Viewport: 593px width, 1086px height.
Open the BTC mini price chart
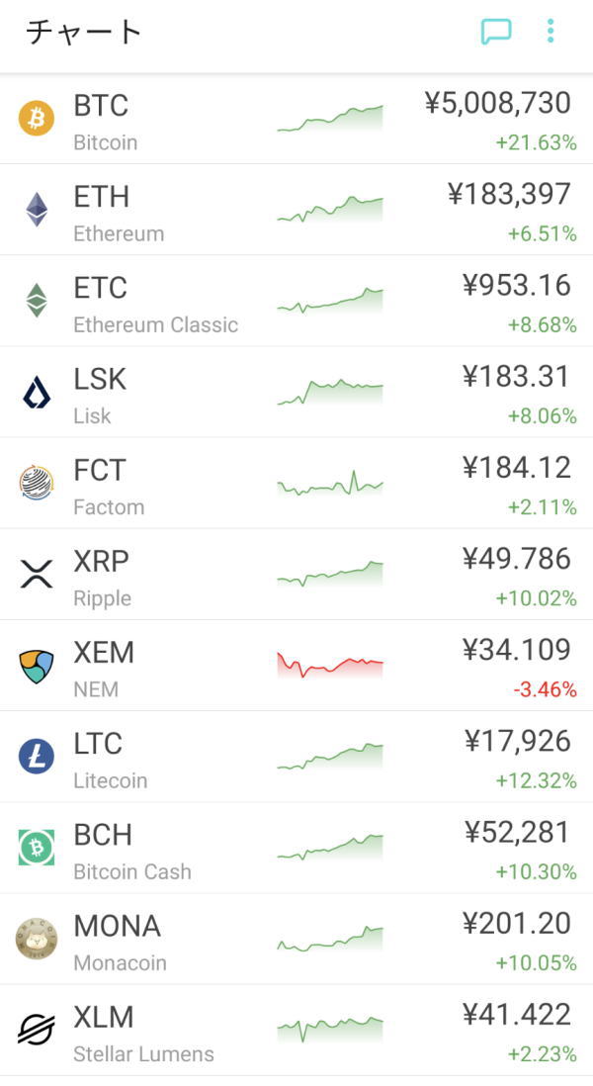pyautogui.click(x=330, y=119)
